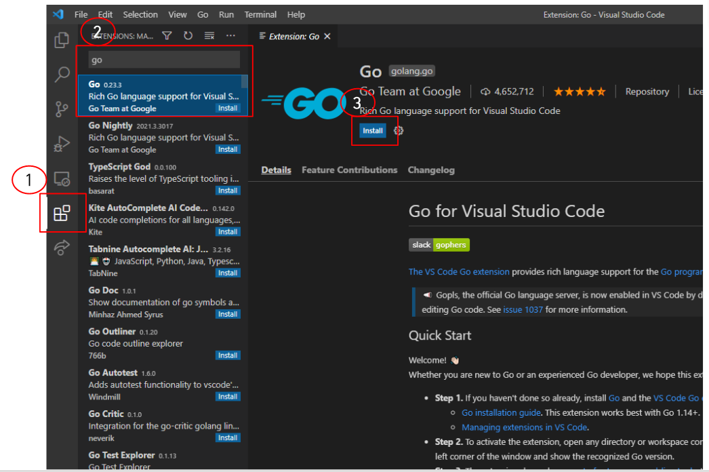The width and height of the screenshot is (709, 472).
Task: Open the Run and Debug view
Action: [x=62, y=144]
